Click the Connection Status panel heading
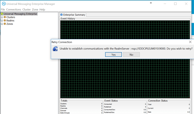 tap(158, 100)
